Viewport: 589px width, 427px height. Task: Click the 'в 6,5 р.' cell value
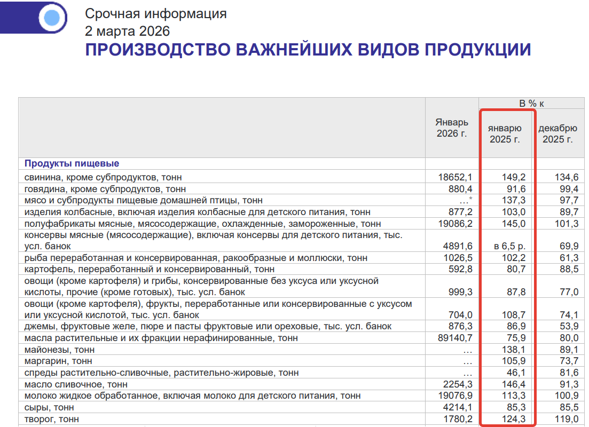(x=509, y=246)
